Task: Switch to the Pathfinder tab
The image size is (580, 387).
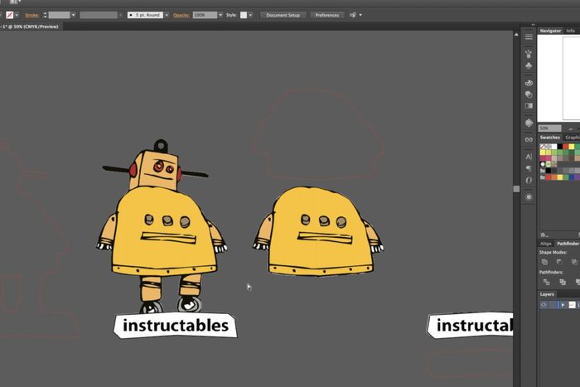Action: [x=568, y=244]
